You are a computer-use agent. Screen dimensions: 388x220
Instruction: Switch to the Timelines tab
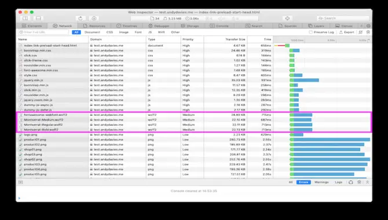tap(127, 25)
